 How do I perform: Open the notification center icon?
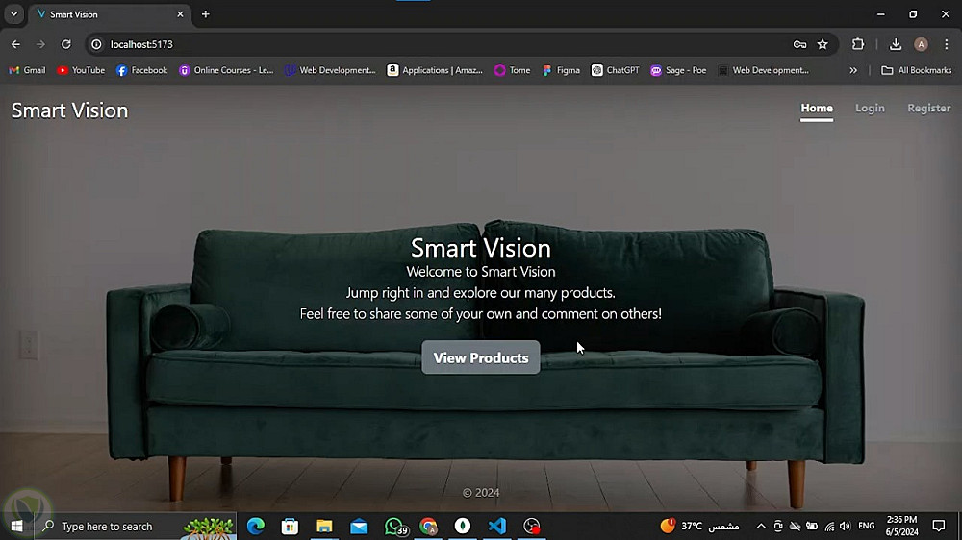(939, 526)
